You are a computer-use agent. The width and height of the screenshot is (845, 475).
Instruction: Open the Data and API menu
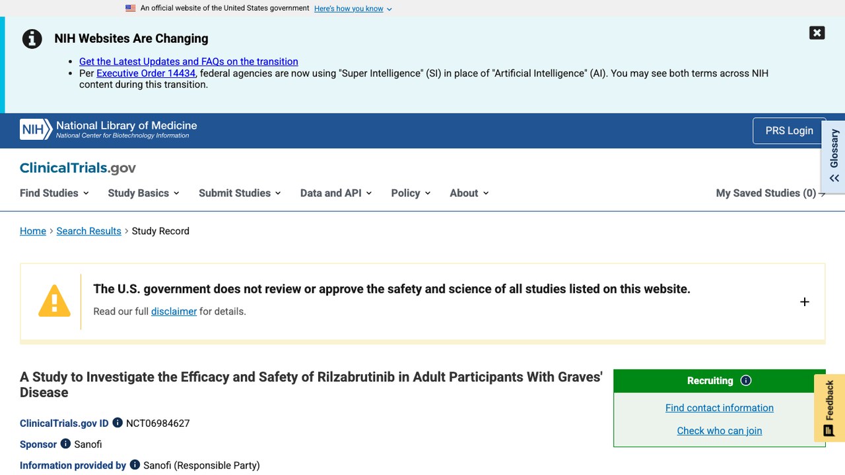[x=336, y=193]
